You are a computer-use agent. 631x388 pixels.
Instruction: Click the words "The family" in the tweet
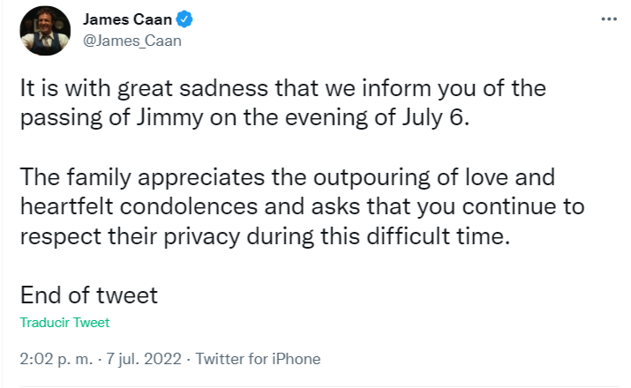pos(73,178)
